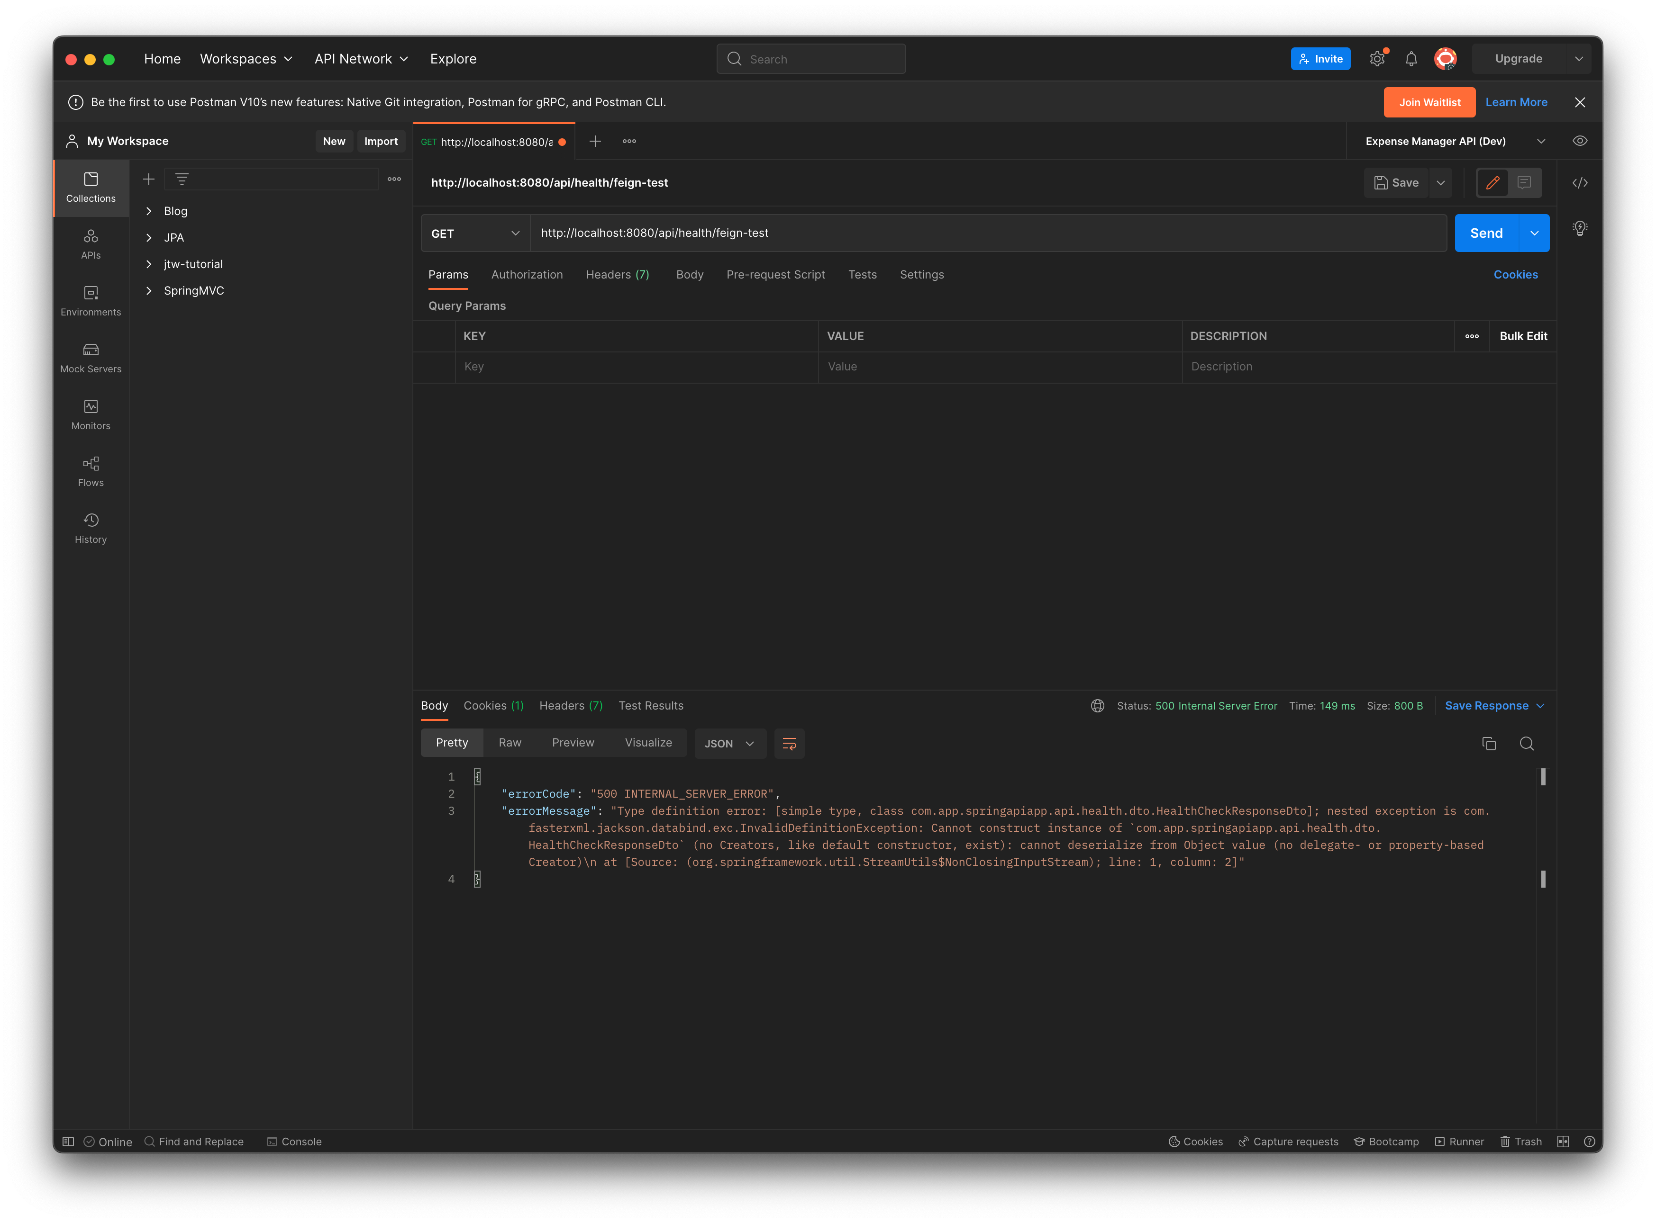The image size is (1656, 1223).
Task: Focus the top Search box
Action: (x=811, y=59)
